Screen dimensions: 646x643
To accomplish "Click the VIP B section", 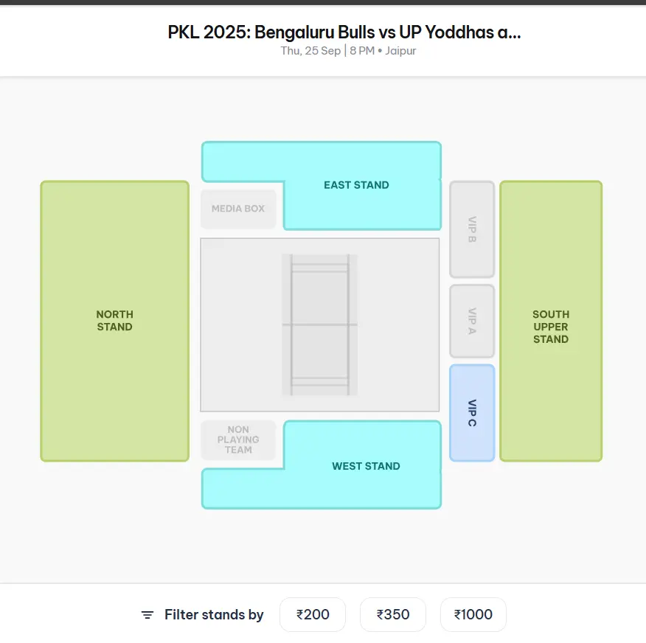I will tap(472, 229).
